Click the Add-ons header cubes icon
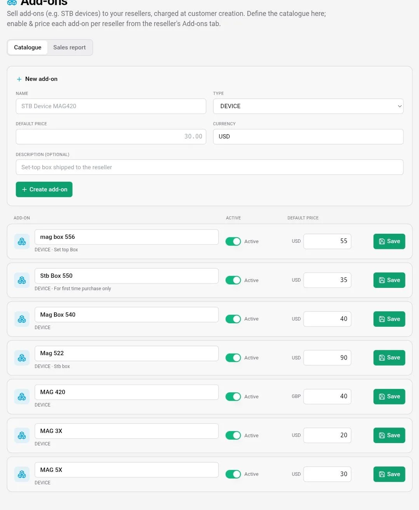This screenshot has height=510, width=419. point(12,2)
